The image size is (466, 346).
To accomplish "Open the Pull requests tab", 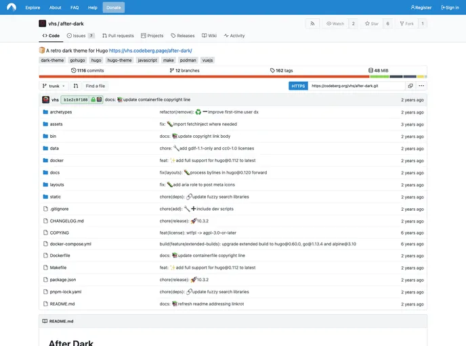I will 118,36.
